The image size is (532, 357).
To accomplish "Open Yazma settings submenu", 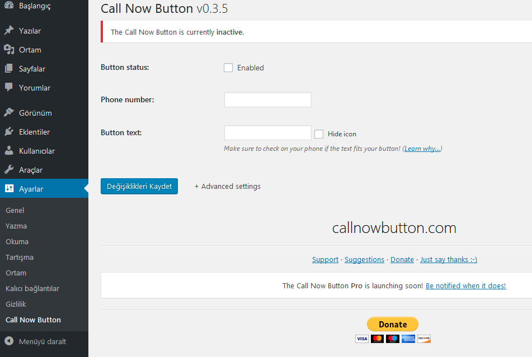I will click(x=16, y=226).
